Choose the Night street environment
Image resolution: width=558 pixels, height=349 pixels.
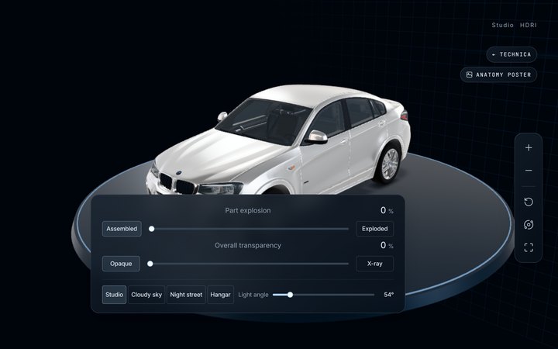[x=186, y=295]
